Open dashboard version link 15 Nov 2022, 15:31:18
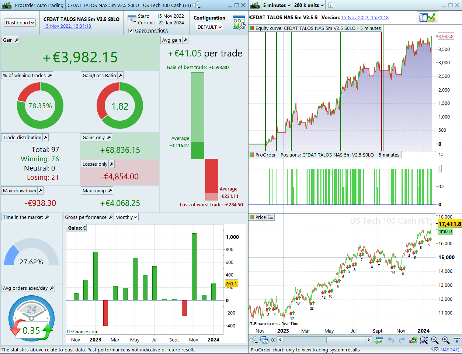The image size is (462, 354). tap(67, 26)
